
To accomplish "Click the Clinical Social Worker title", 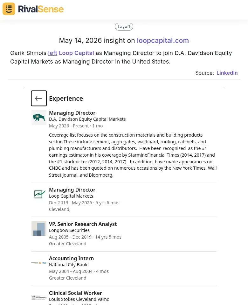I will click(75, 293).
